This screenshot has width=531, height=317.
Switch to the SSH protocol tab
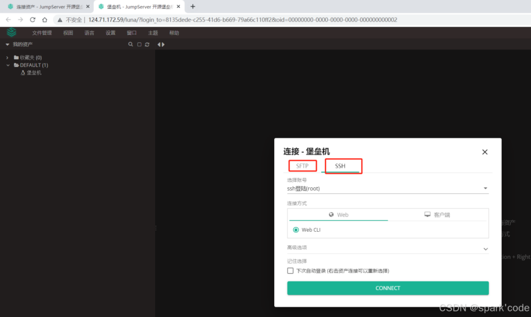coord(340,166)
